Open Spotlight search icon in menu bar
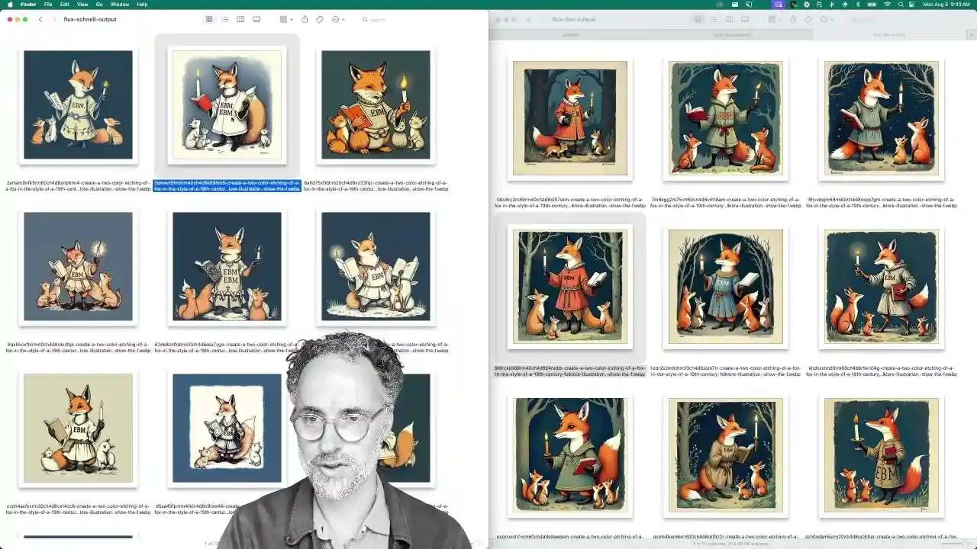Viewport: 977px width, 549px height. 900,5
